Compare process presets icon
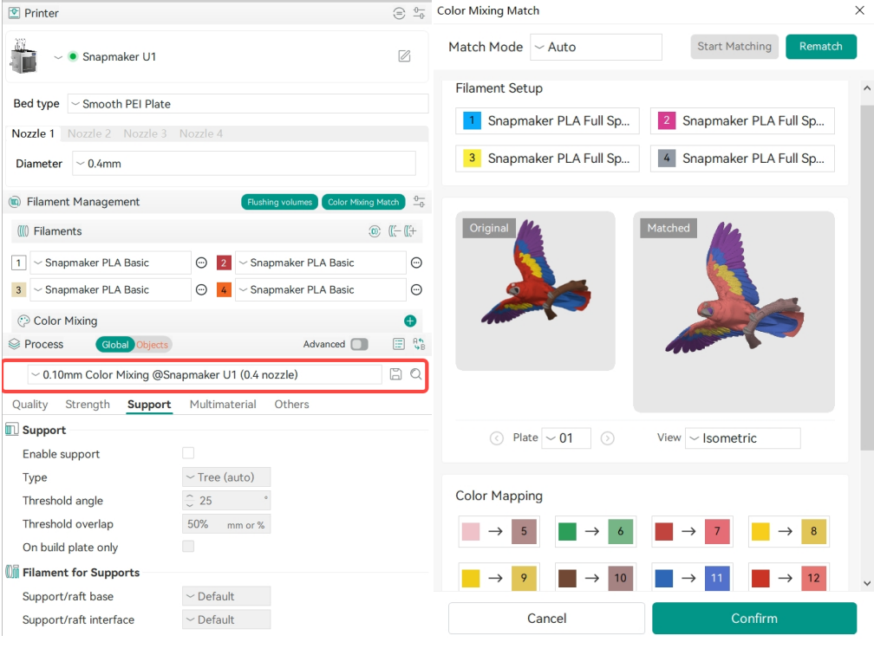Image resolution: width=874 pixels, height=655 pixels. click(x=419, y=344)
